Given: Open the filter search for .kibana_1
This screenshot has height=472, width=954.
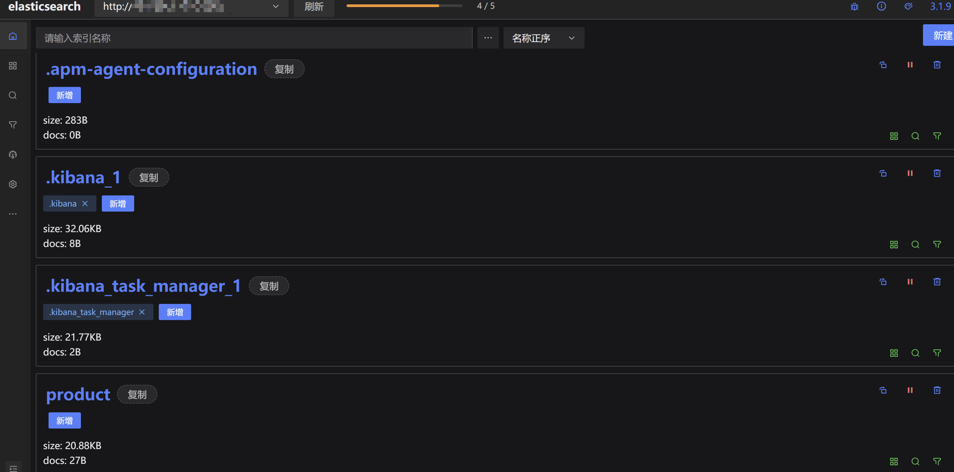Looking at the screenshot, I should [937, 244].
